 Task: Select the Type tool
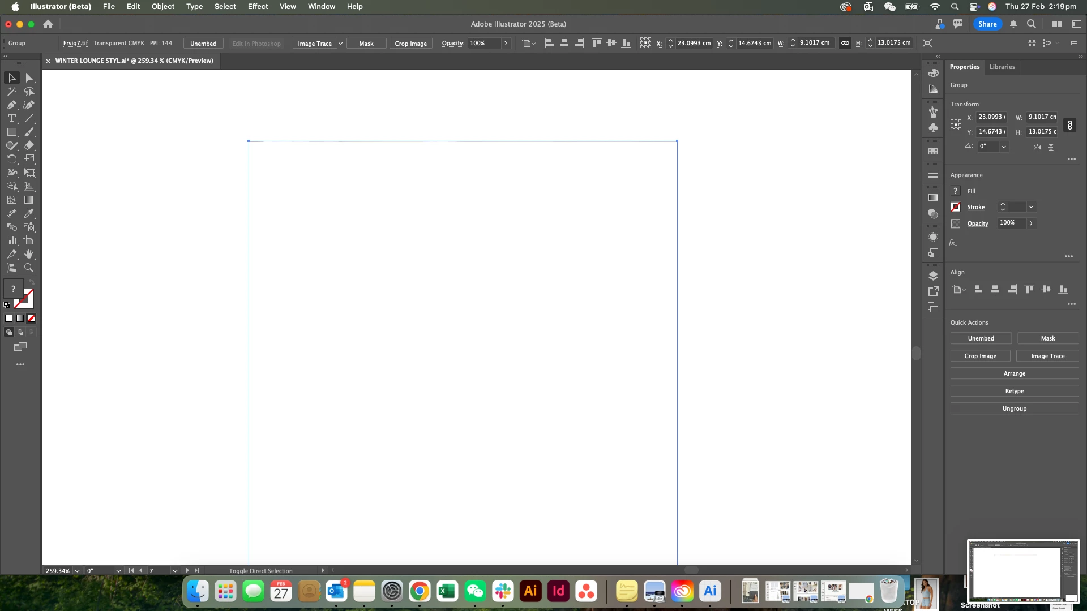(x=11, y=119)
